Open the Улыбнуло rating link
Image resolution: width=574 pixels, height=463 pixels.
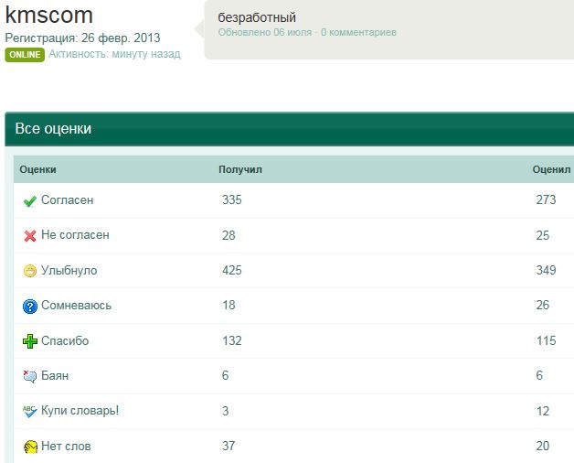(69, 271)
